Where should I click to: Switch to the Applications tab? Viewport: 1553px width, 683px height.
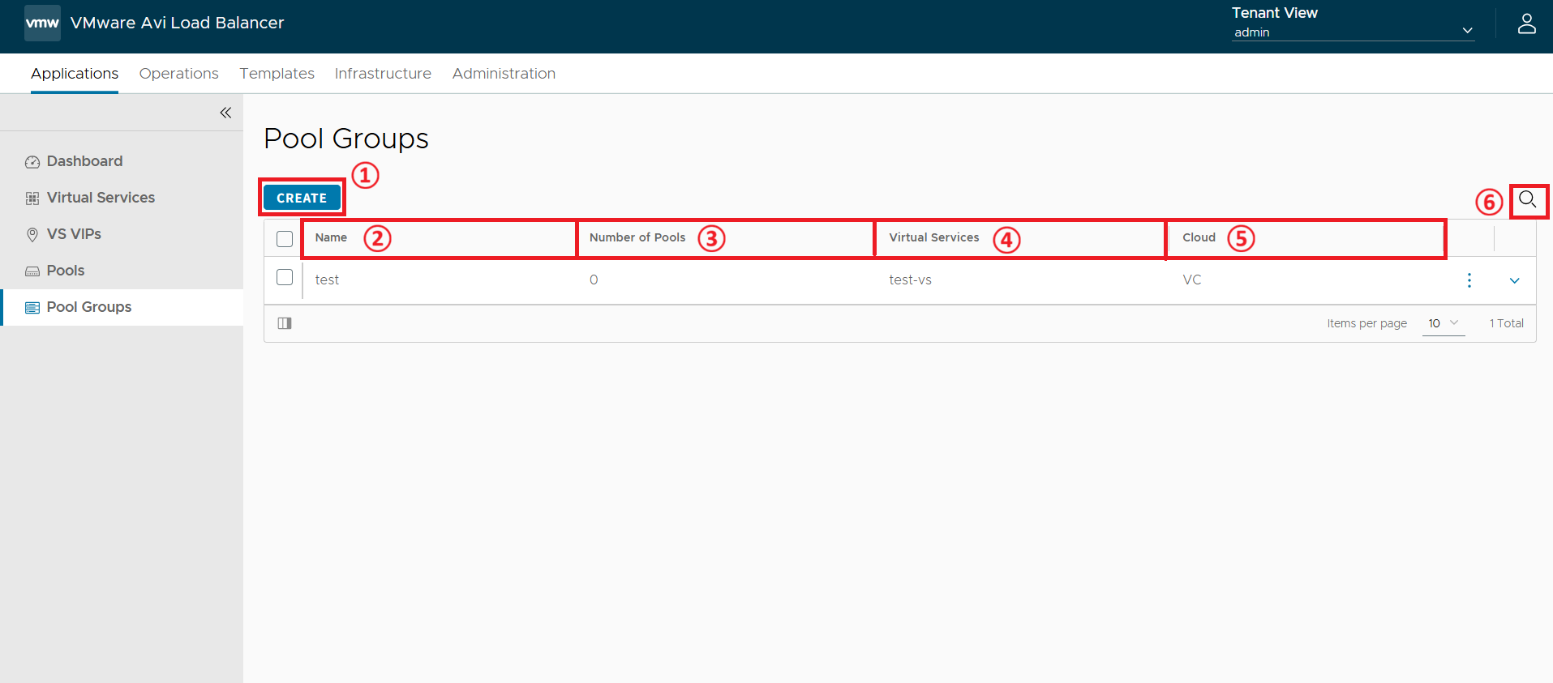click(75, 74)
